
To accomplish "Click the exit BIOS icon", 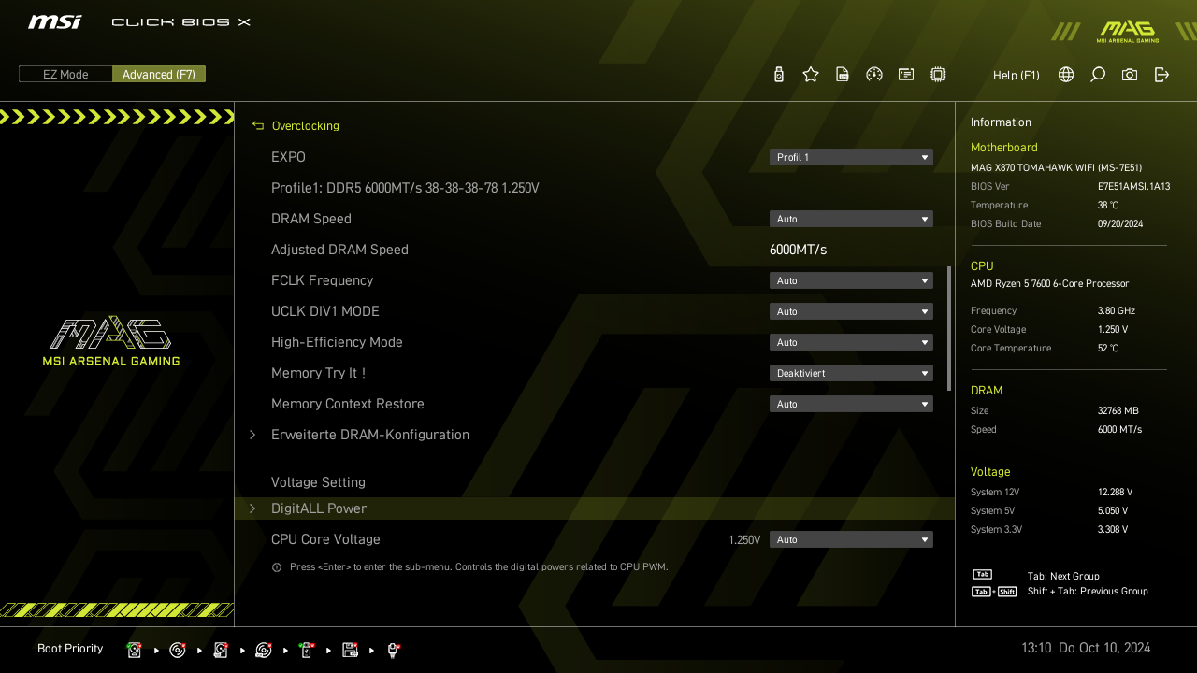I will (1161, 75).
